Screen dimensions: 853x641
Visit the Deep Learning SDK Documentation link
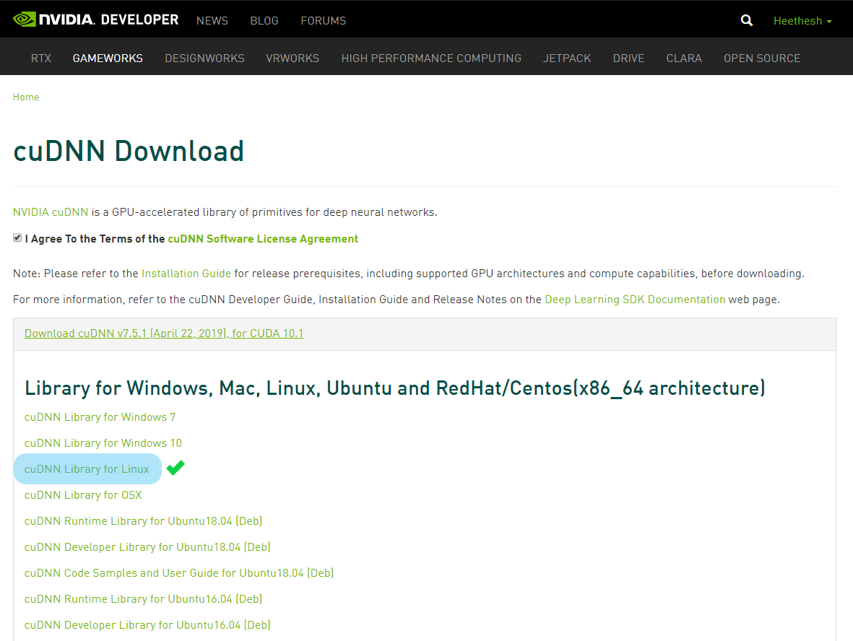[635, 300]
